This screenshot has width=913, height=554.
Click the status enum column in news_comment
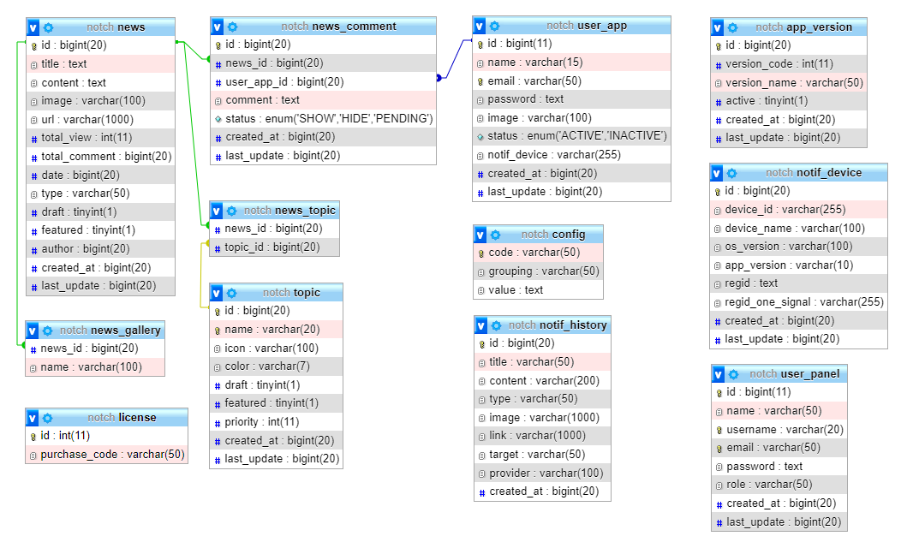click(328, 118)
